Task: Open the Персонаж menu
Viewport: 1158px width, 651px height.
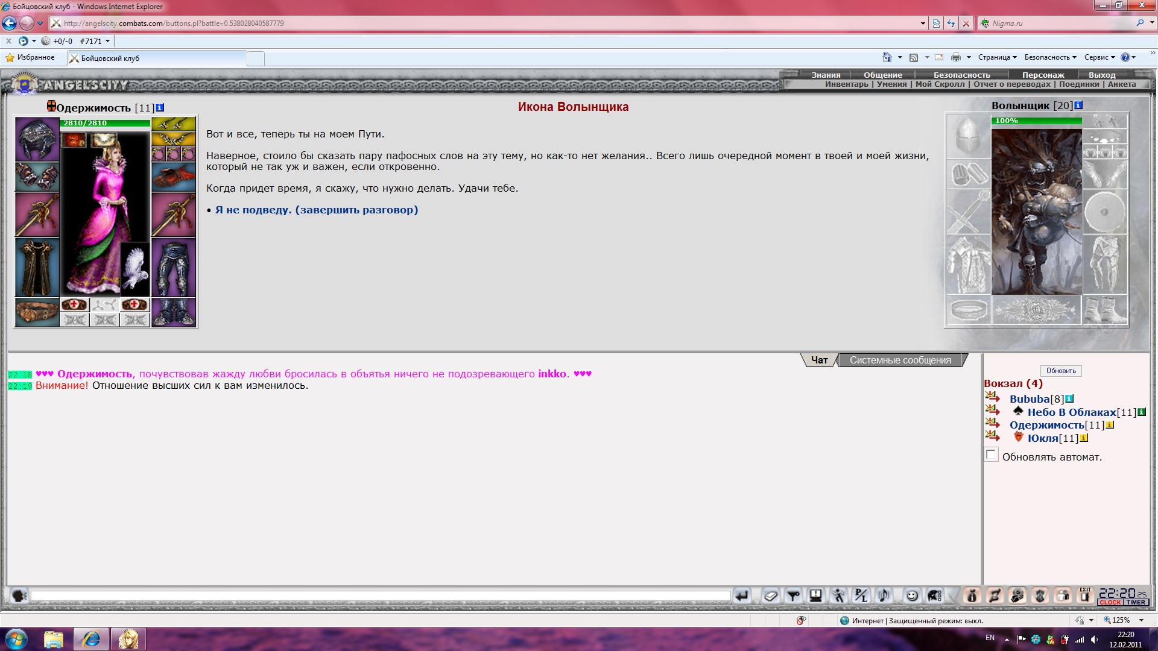Action: [1043, 75]
